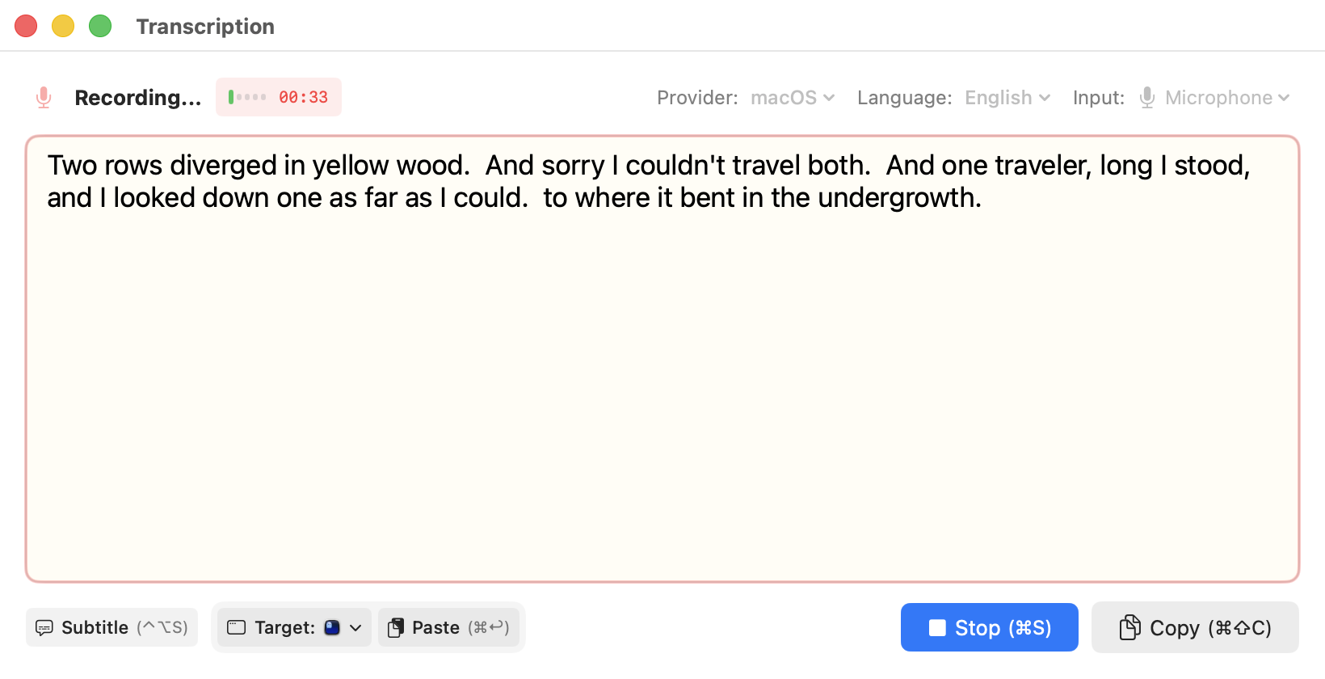Click the target app icon
The width and height of the screenshot is (1325, 679).
click(x=332, y=627)
